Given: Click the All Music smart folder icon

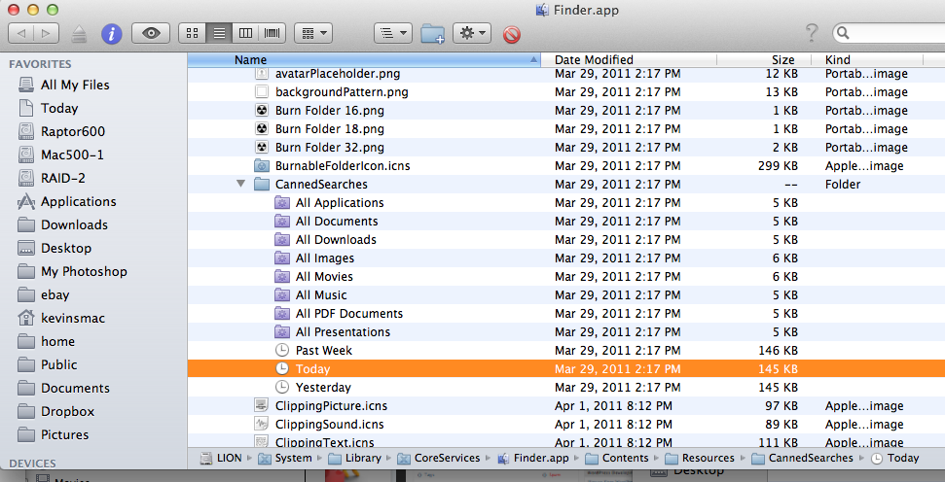Looking at the screenshot, I should 282,295.
